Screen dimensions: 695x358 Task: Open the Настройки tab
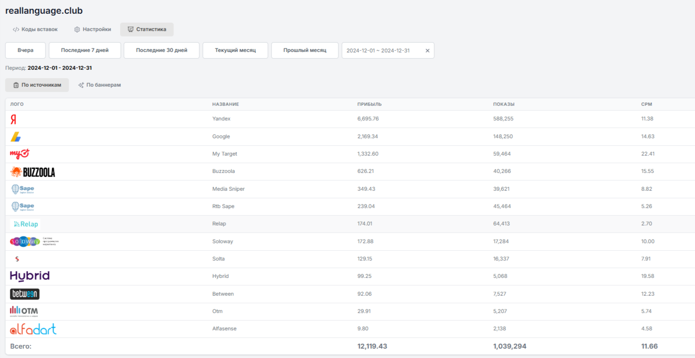click(x=92, y=29)
